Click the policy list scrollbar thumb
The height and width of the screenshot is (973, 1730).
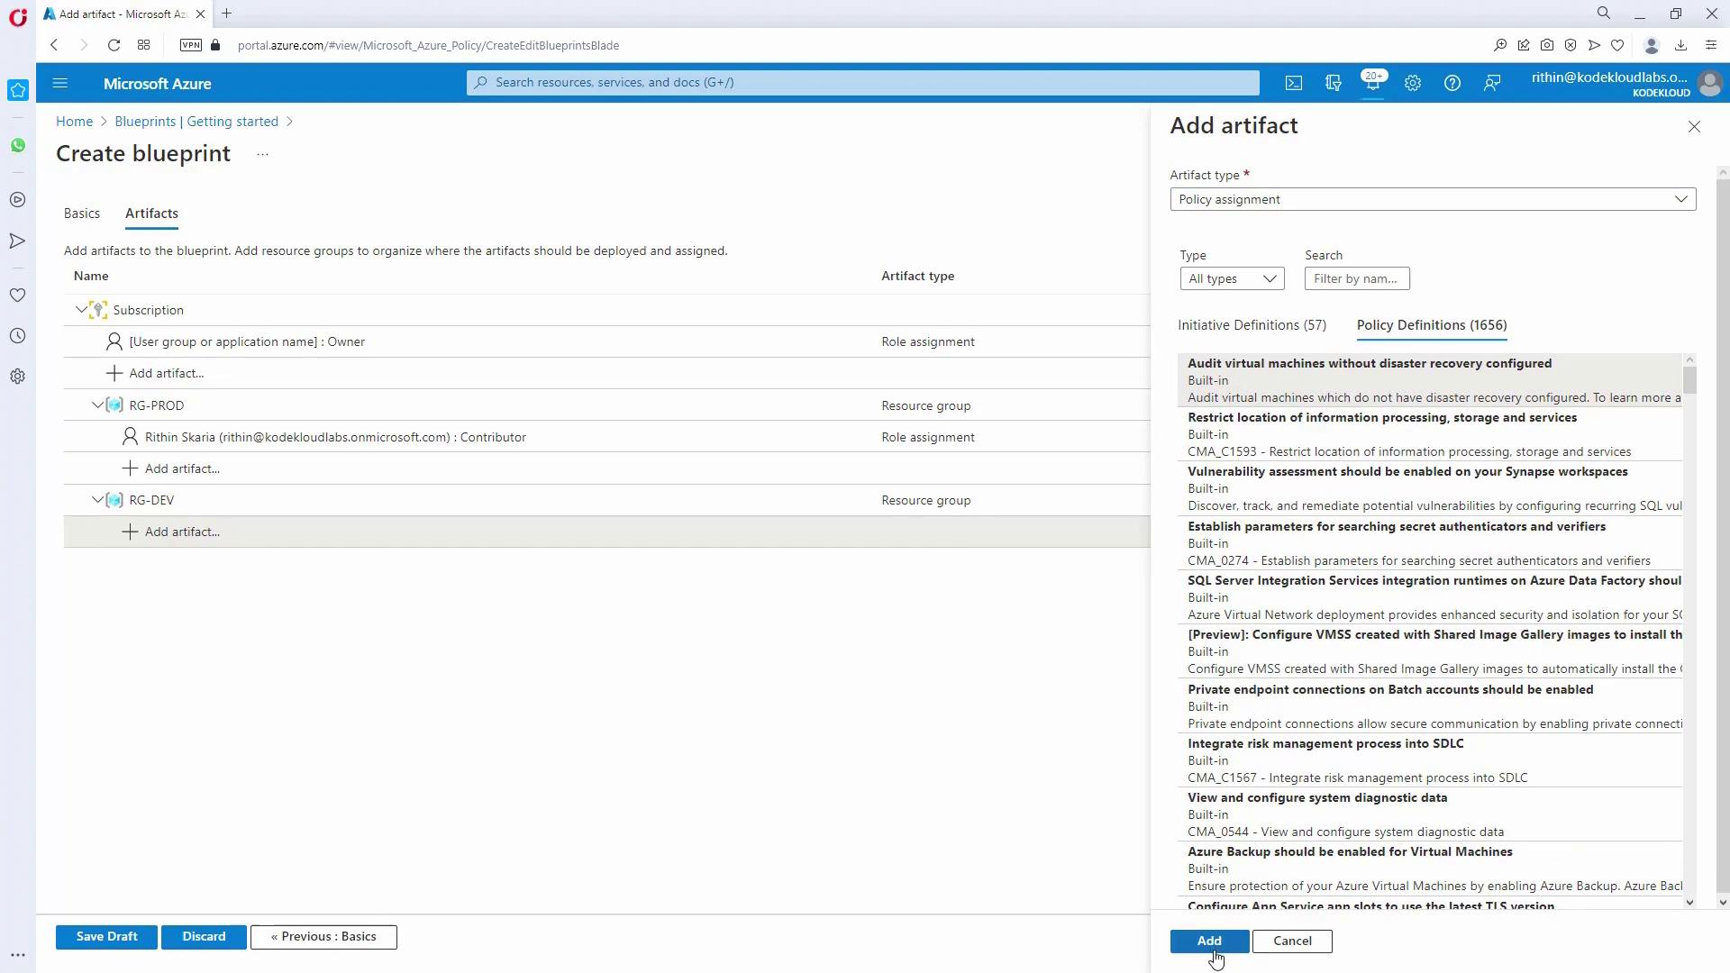click(1689, 379)
